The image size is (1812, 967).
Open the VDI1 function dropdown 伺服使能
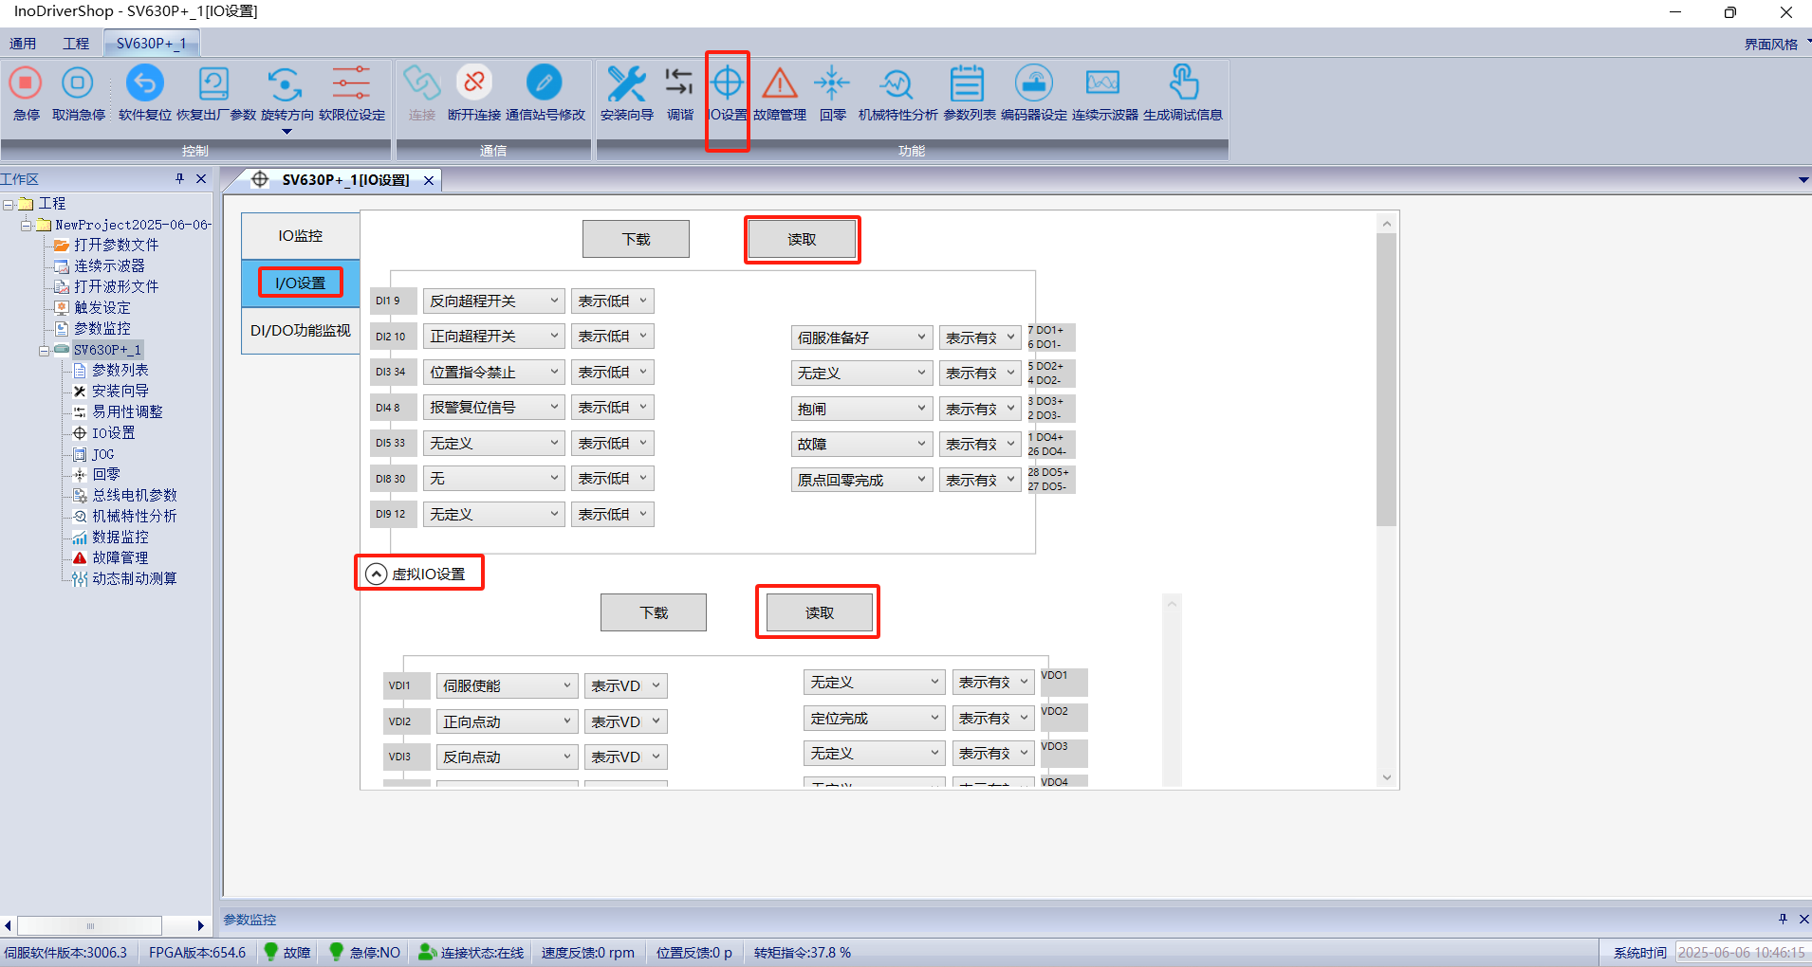click(x=507, y=686)
